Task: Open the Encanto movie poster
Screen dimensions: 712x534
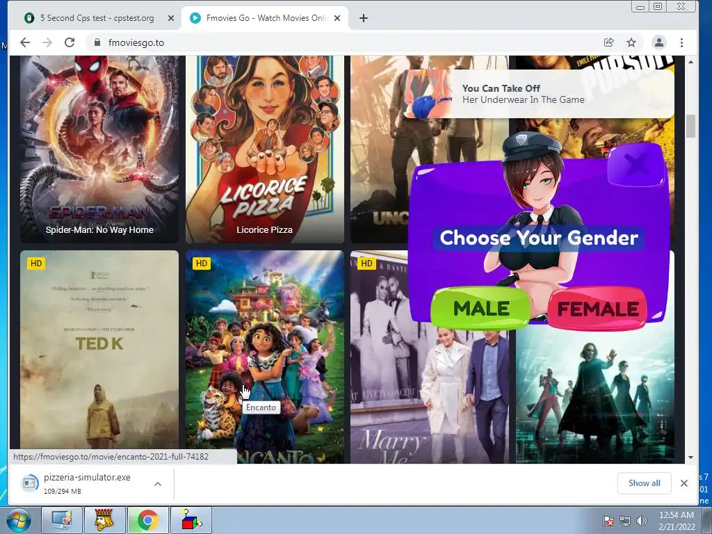Action: pyautogui.click(x=265, y=357)
